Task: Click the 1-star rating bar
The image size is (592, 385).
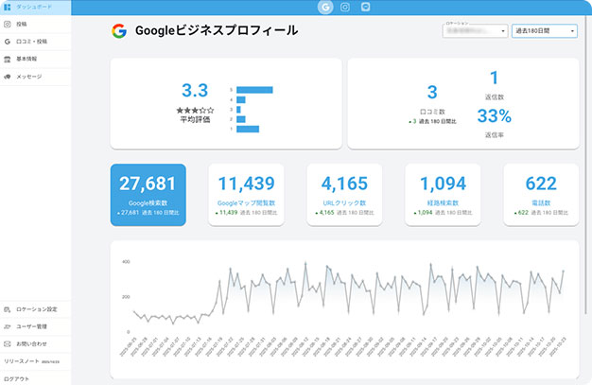Action: (x=248, y=130)
